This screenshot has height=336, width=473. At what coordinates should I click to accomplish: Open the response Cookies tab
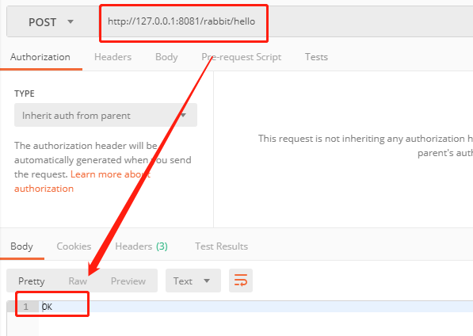pos(74,246)
